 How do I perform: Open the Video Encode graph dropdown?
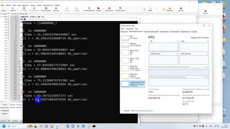149,54
